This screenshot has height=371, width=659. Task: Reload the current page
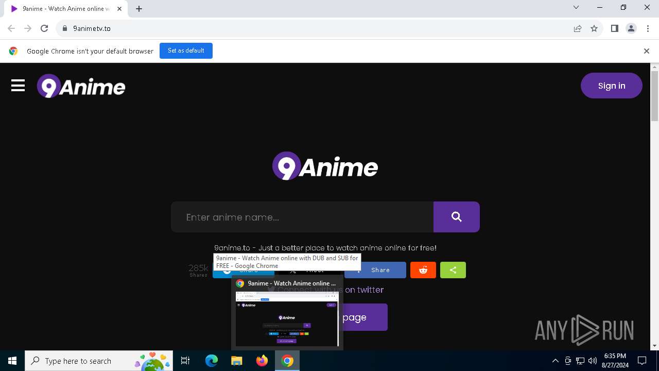click(x=44, y=28)
